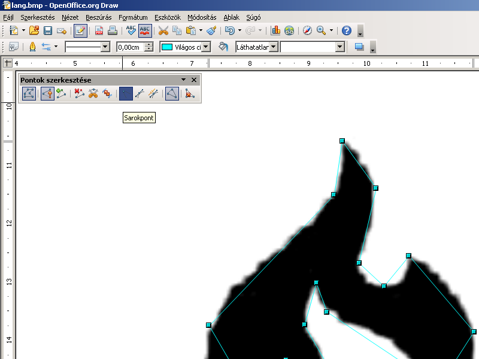Click the Split Curve scissors icon
Screen dimensions: 479x359
(x=93, y=93)
